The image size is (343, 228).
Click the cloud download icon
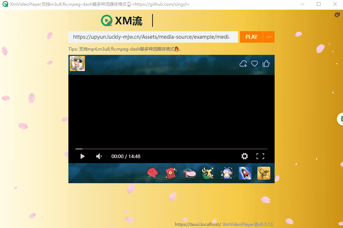[243, 64]
